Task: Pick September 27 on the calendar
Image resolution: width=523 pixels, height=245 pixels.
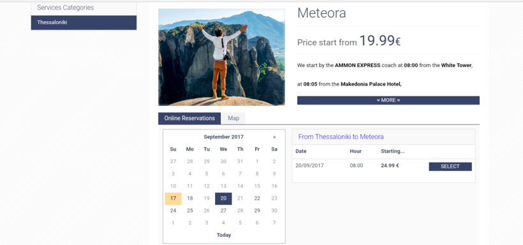Action: pyautogui.click(x=223, y=211)
